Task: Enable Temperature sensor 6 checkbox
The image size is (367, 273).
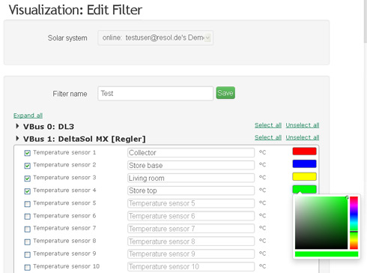Action: [x=28, y=216]
